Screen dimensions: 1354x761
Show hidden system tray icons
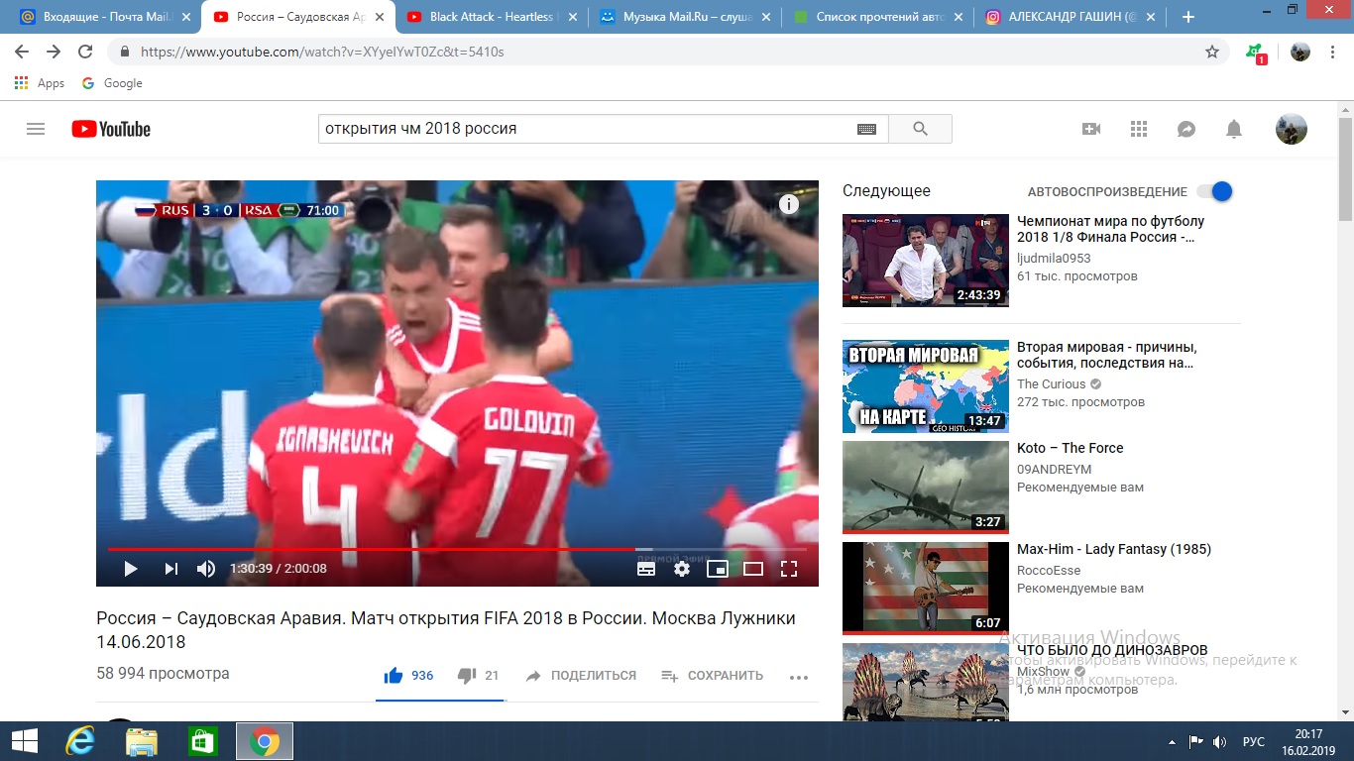1174,741
